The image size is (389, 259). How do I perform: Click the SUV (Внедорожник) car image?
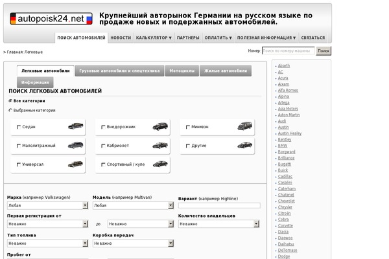(160, 126)
